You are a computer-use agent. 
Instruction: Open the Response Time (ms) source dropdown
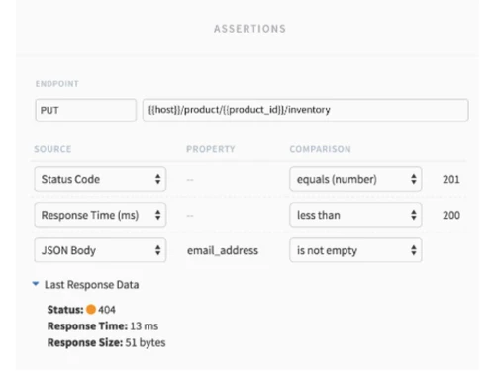(x=100, y=215)
